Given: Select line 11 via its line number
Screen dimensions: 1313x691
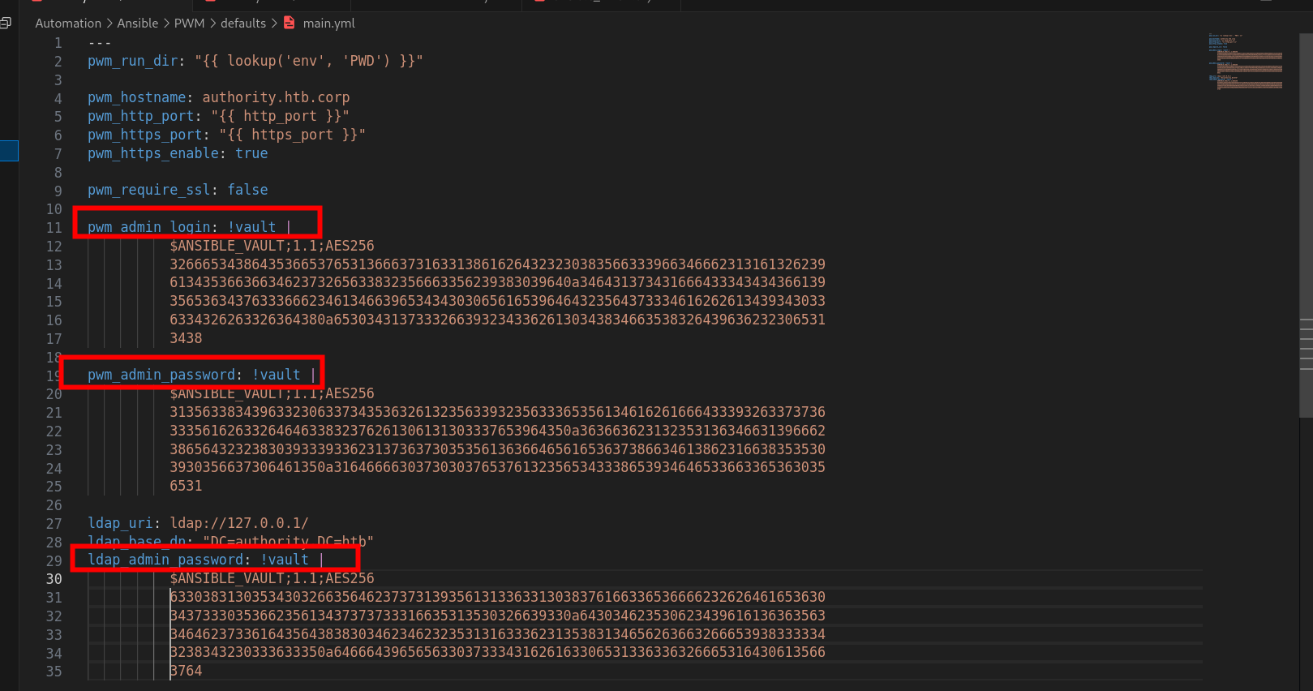Looking at the screenshot, I should [54, 228].
